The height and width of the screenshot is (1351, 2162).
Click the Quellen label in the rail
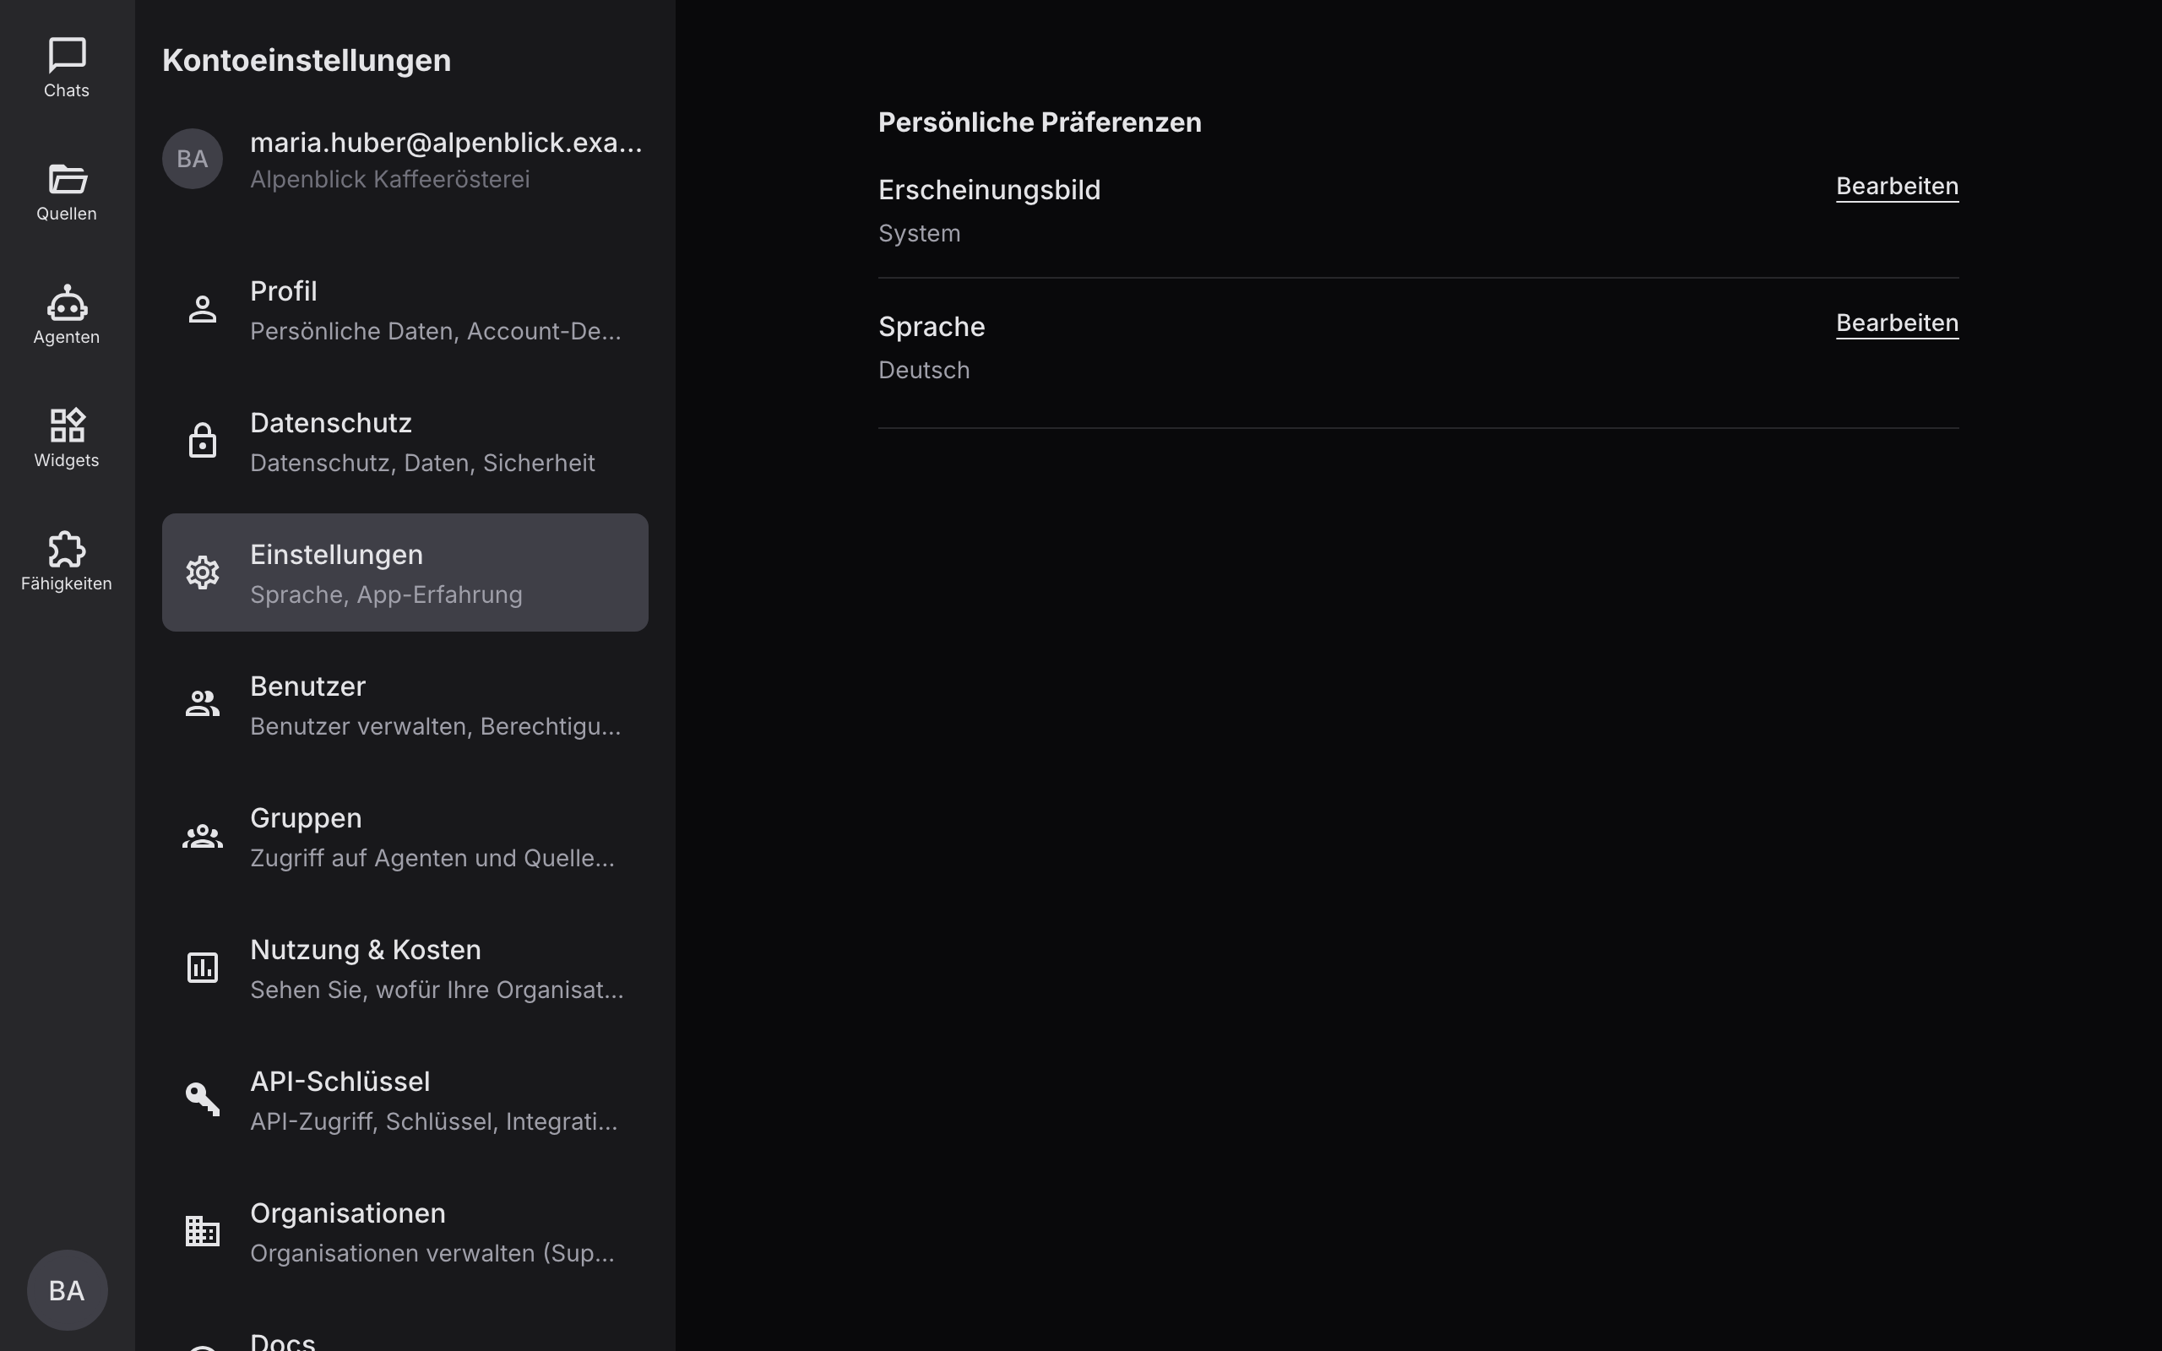pyautogui.click(x=67, y=214)
